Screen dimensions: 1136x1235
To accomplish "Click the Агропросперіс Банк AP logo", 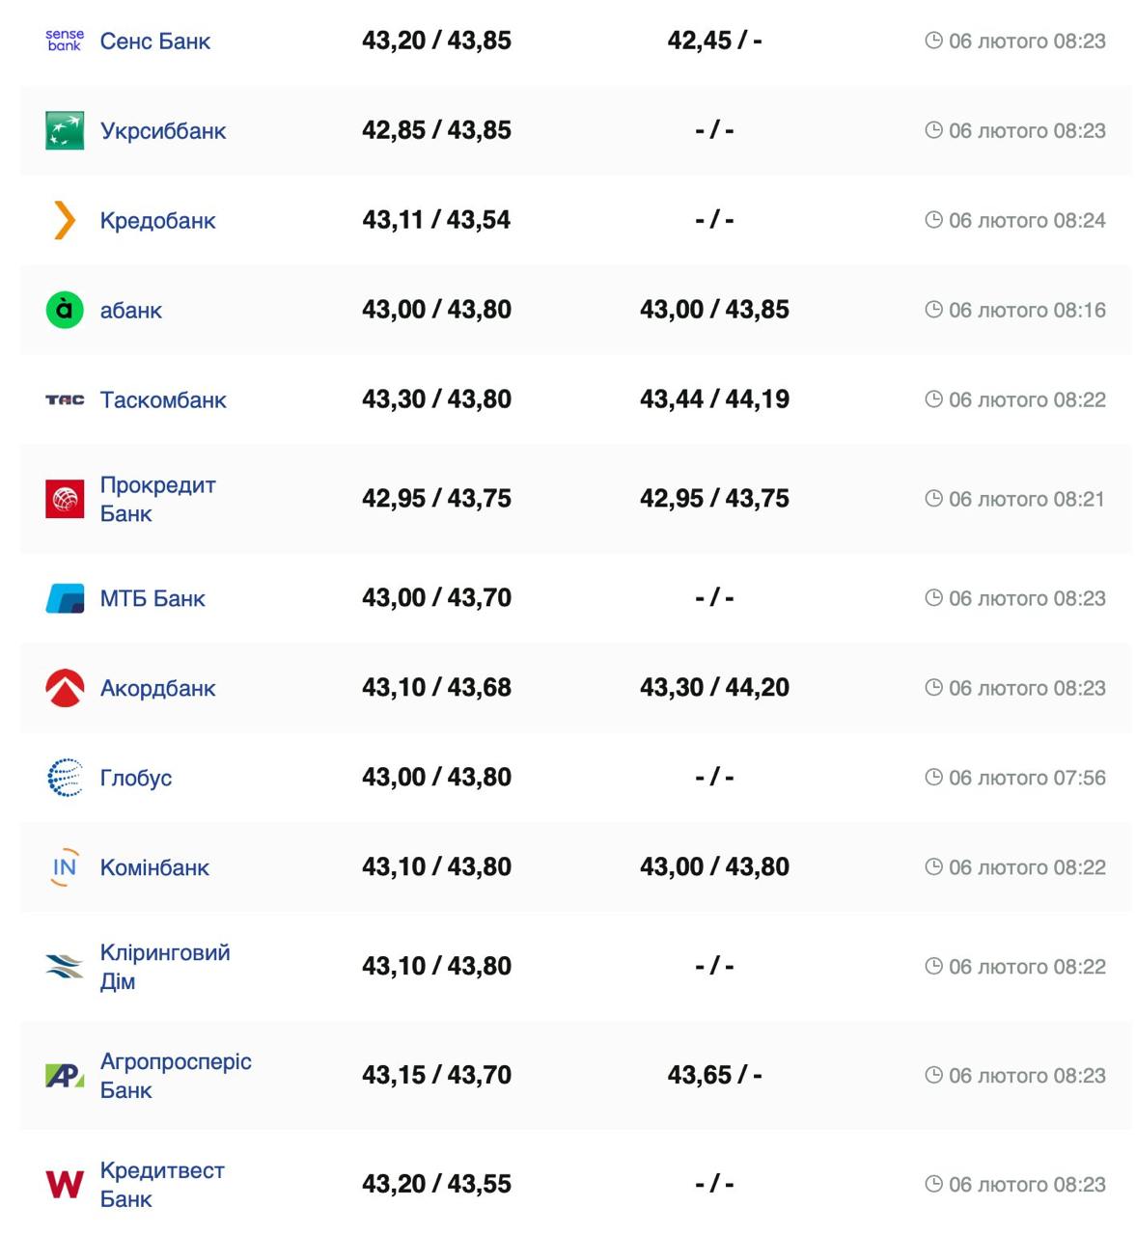I will [x=65, y=1075].
